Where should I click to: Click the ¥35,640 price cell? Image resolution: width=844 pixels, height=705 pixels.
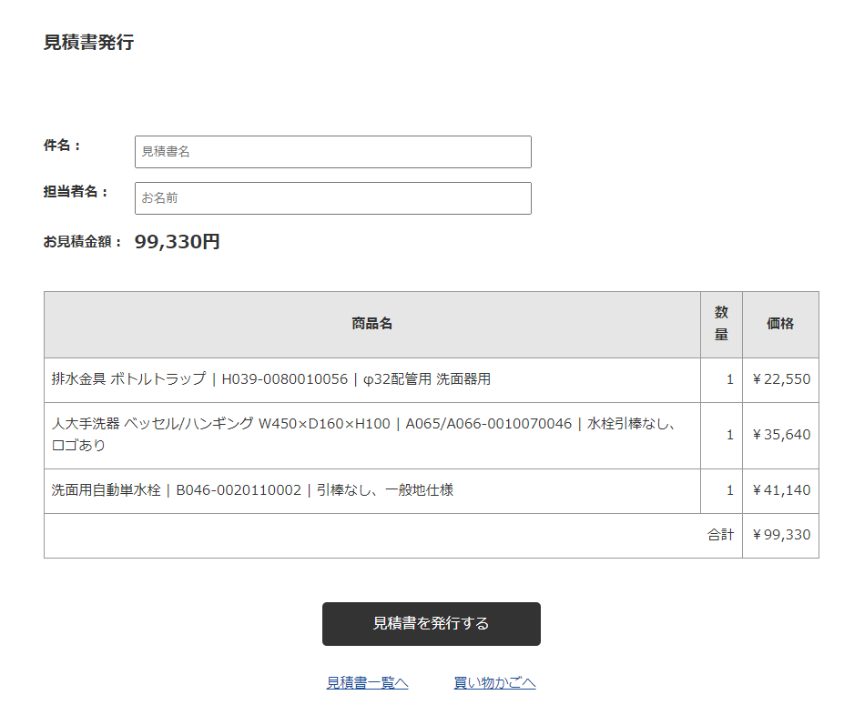(x=781, y=435)
